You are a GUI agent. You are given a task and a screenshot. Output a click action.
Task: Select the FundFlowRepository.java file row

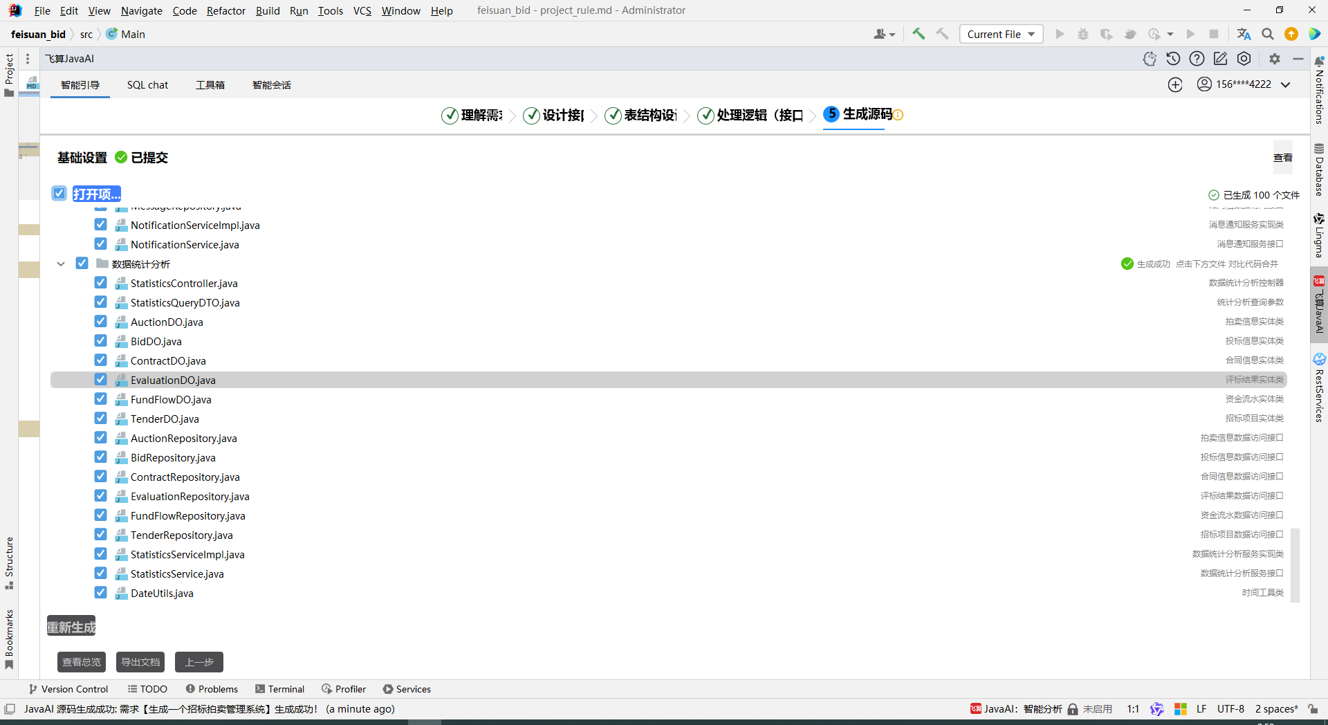tap(669, 515)
